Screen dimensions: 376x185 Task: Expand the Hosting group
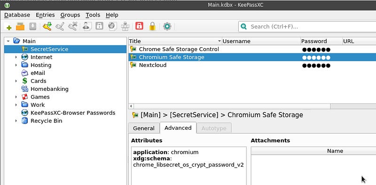tap(16, 65)
